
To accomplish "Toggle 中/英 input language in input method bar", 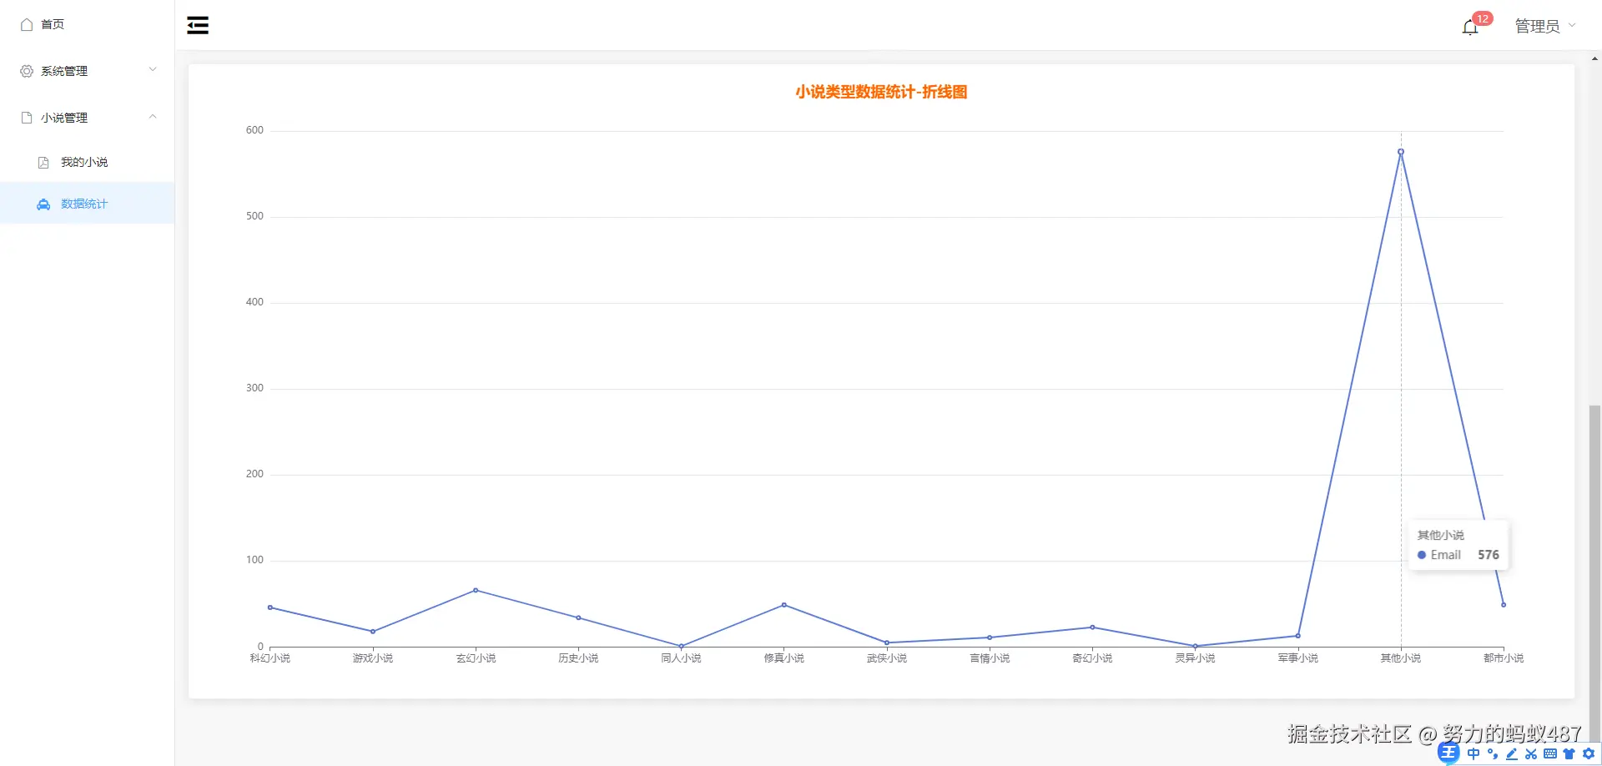I will point(1474,753).
